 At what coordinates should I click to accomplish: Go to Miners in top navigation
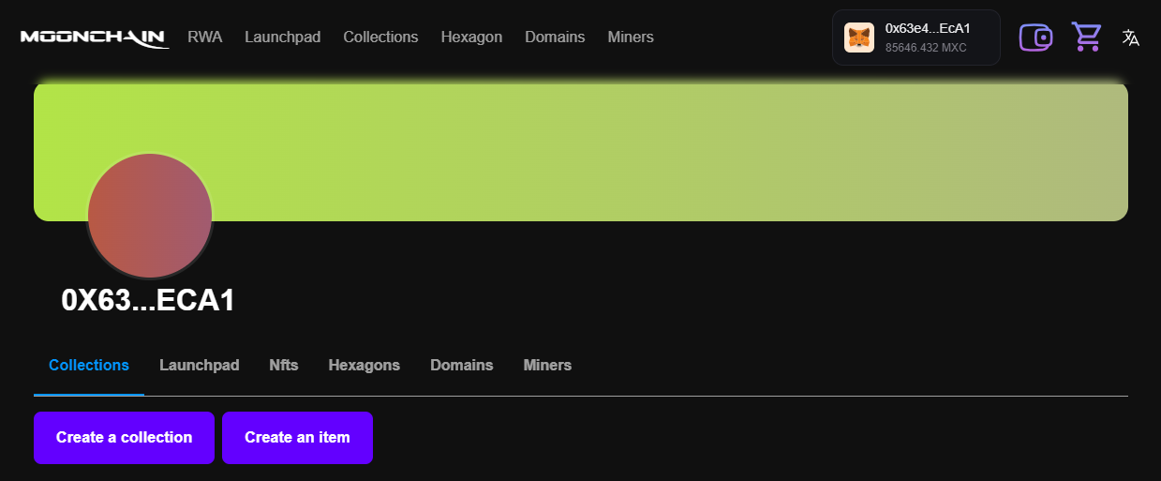631,38
